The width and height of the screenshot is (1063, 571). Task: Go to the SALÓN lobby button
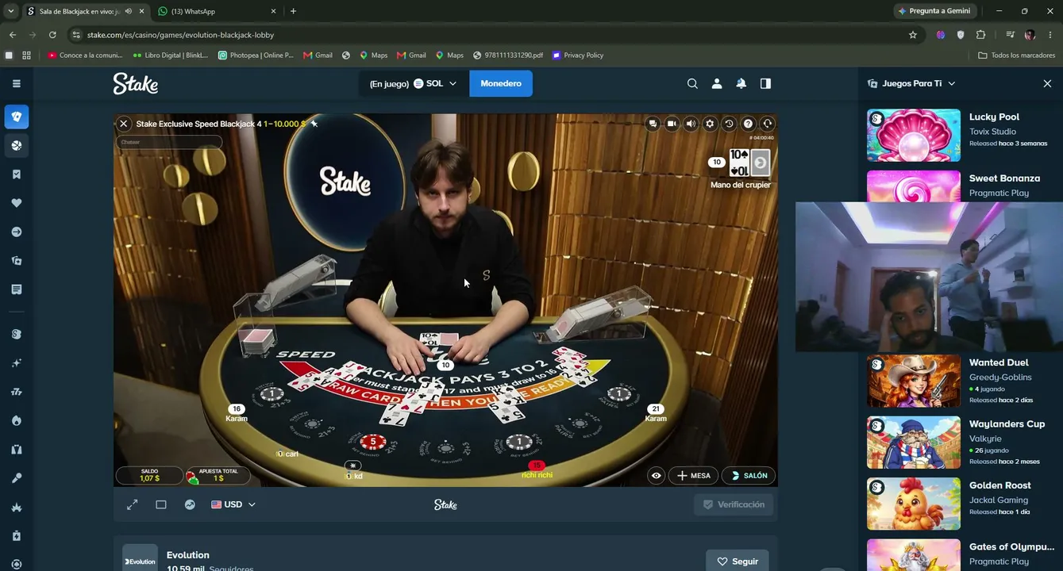point(749,476)
